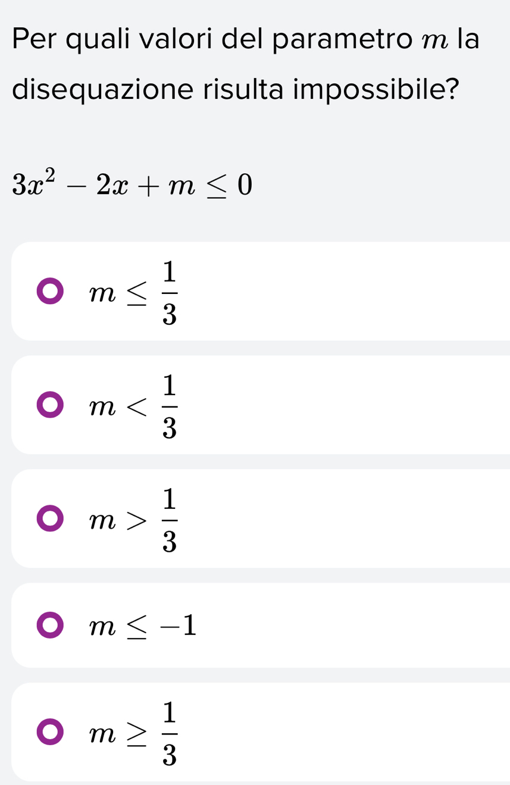Click the inequality 3x² − 2x + m ≤ 0
This screenshot has height=785, width=510.
[x=133, y=185]
